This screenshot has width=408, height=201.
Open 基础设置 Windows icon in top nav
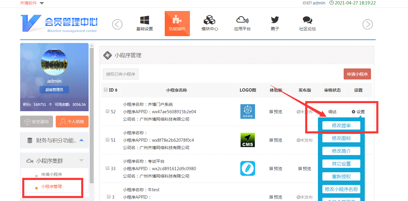click(145, 20)
